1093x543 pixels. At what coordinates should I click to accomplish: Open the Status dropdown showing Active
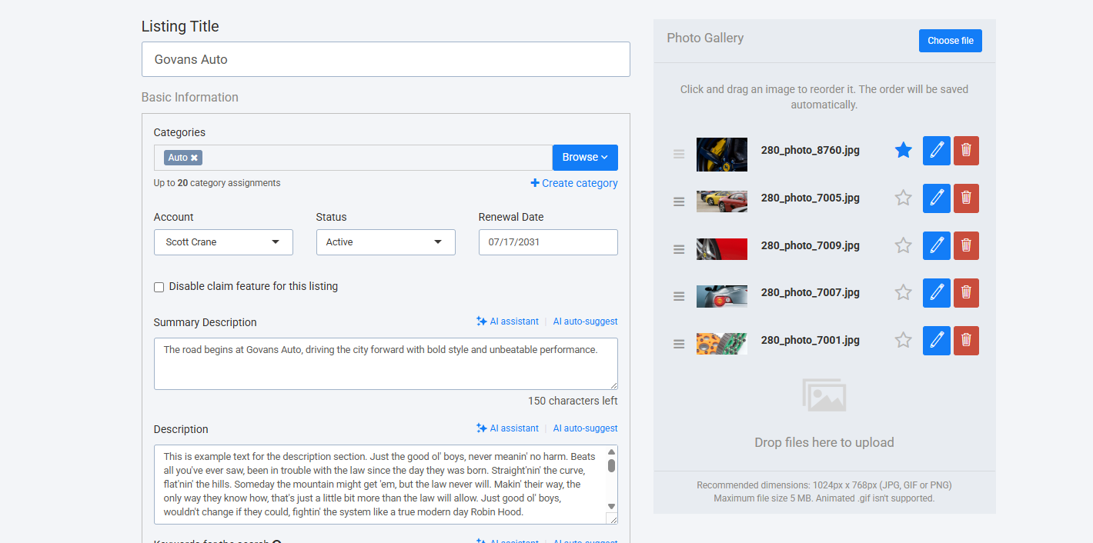tap(386, 242)
